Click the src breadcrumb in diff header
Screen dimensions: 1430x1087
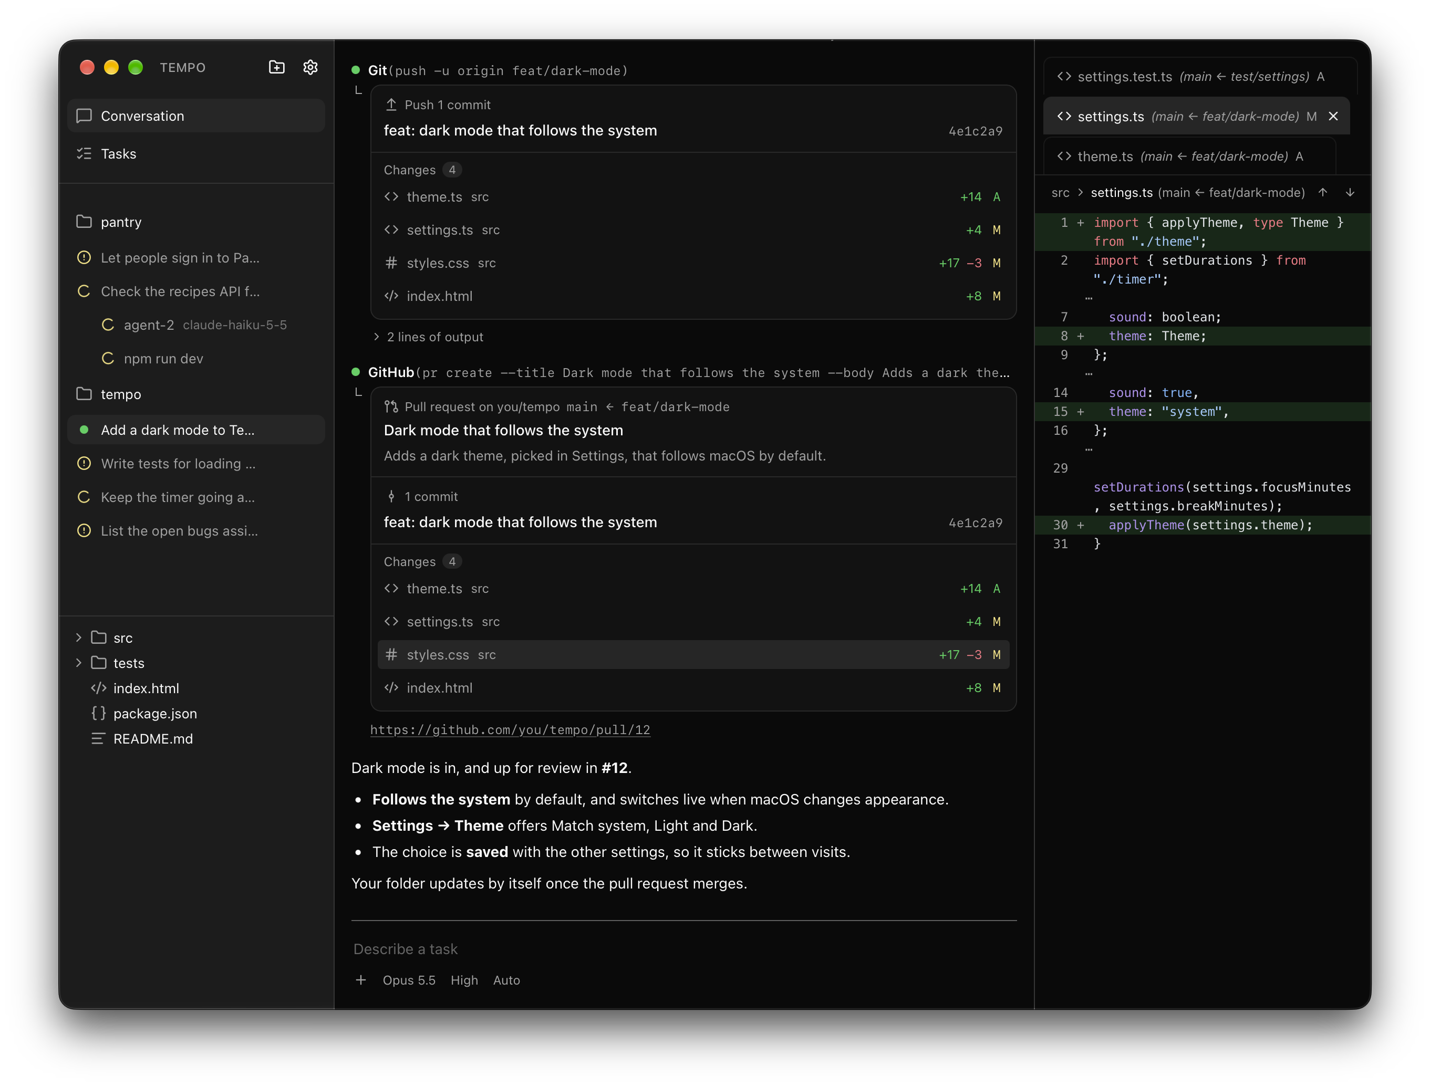(1060, 192)
